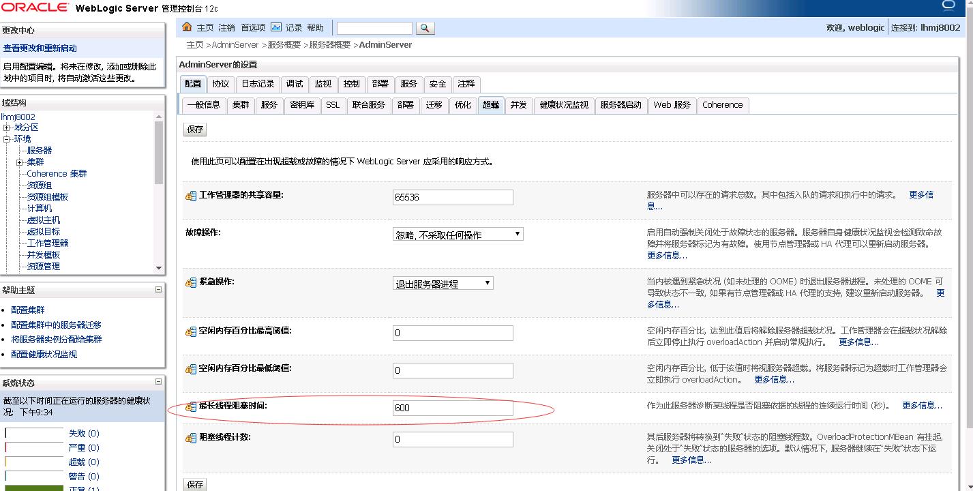The image size is (973, 491).
Task: Click warning icon beside 紧急操作
Action: (x=191, y=282)
